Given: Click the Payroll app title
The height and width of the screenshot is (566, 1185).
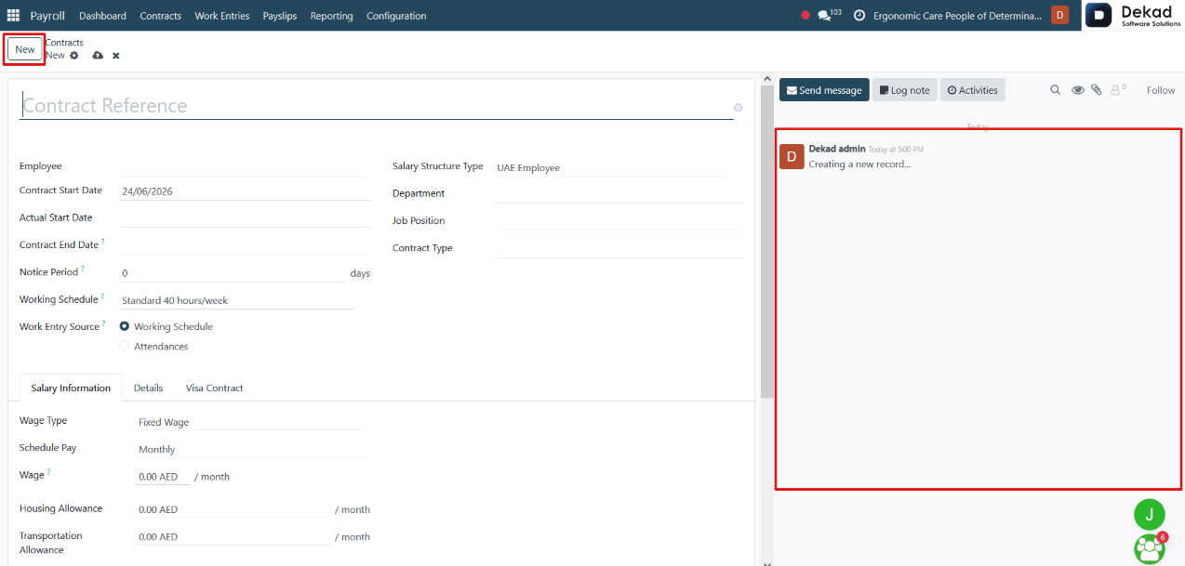Looking at the screenshot, I should tap(47, 16).
